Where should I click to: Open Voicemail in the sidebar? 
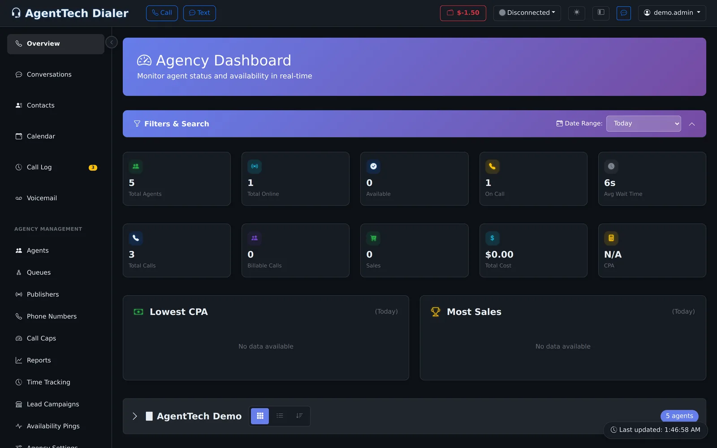pyautogui.click(x=56, y=198)
